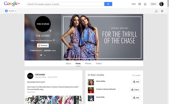This screenshot has width=169, height=104.
Task: Click the 77,464 followers text
Action: [x=36, y=50]
